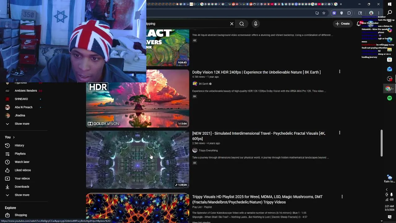The image size is (396, 223).
Task: Open Simulated Interdimensional Travel video title
Action: [259, 136]
